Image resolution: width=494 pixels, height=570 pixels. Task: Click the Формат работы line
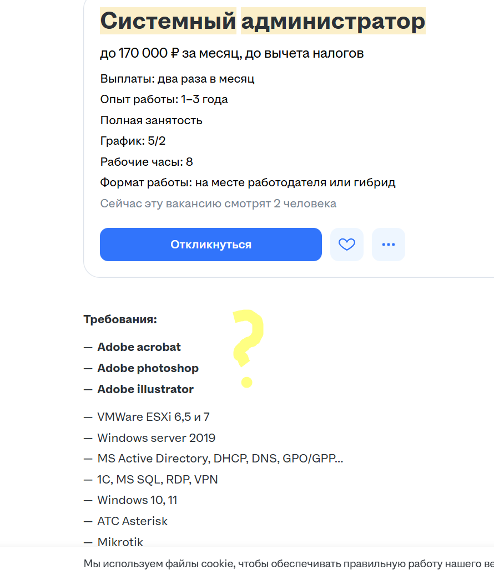pos(248,182)
